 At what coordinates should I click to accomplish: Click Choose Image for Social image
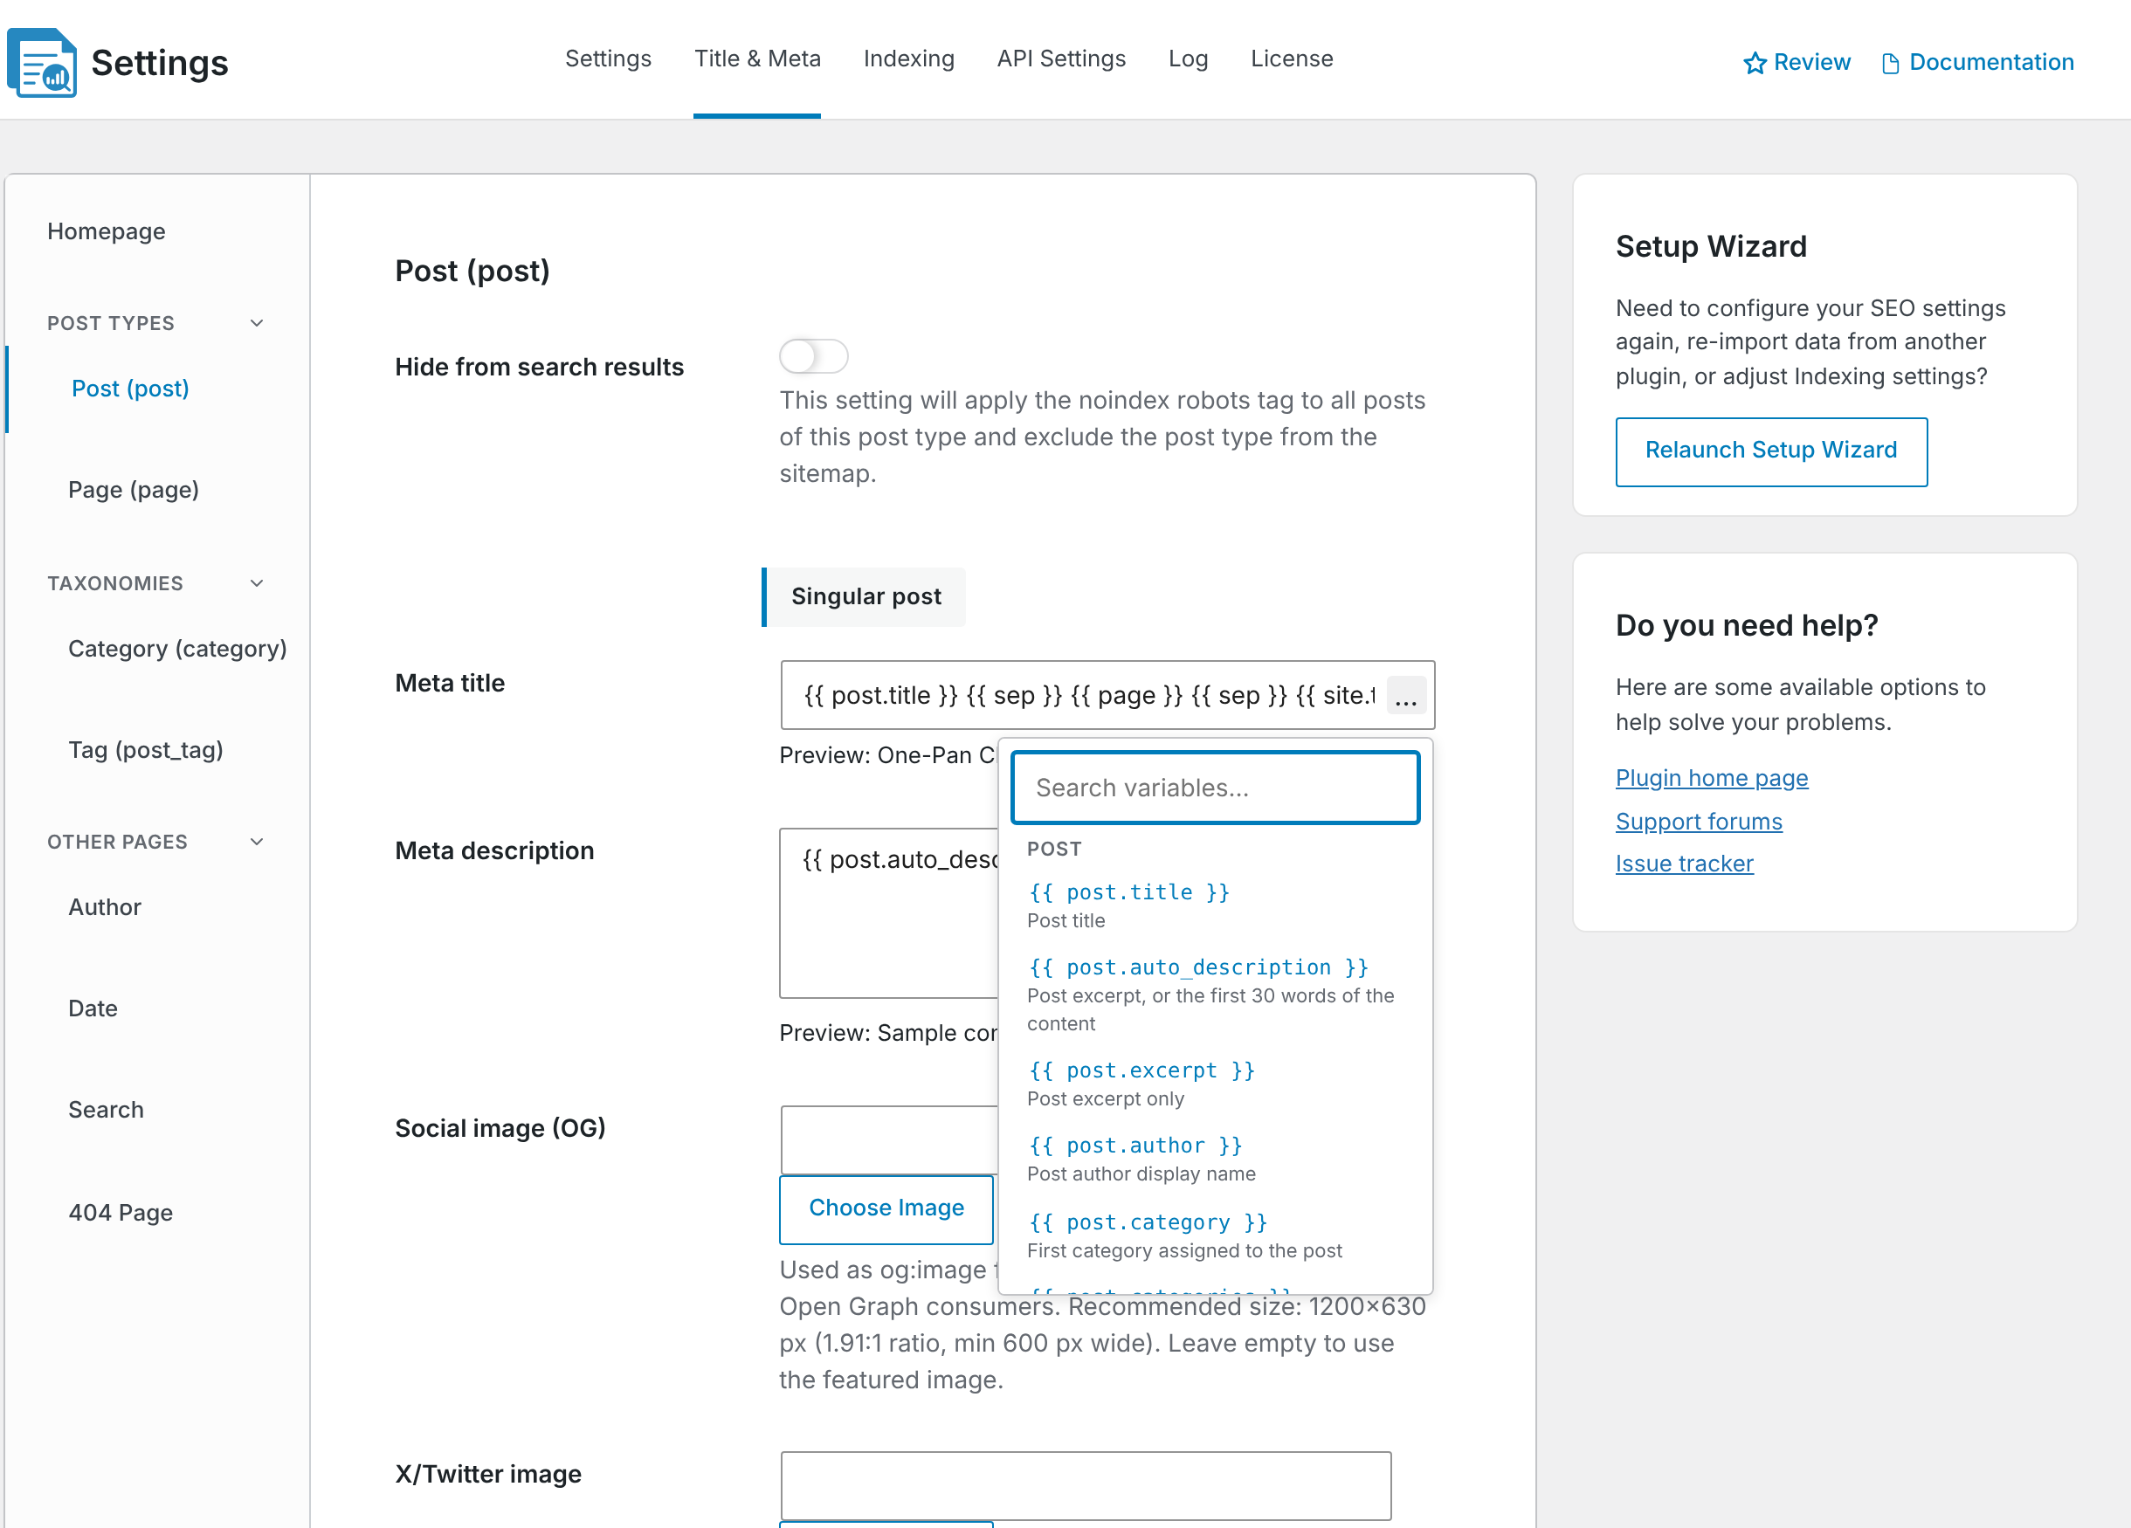click(x=886, y=1208)
